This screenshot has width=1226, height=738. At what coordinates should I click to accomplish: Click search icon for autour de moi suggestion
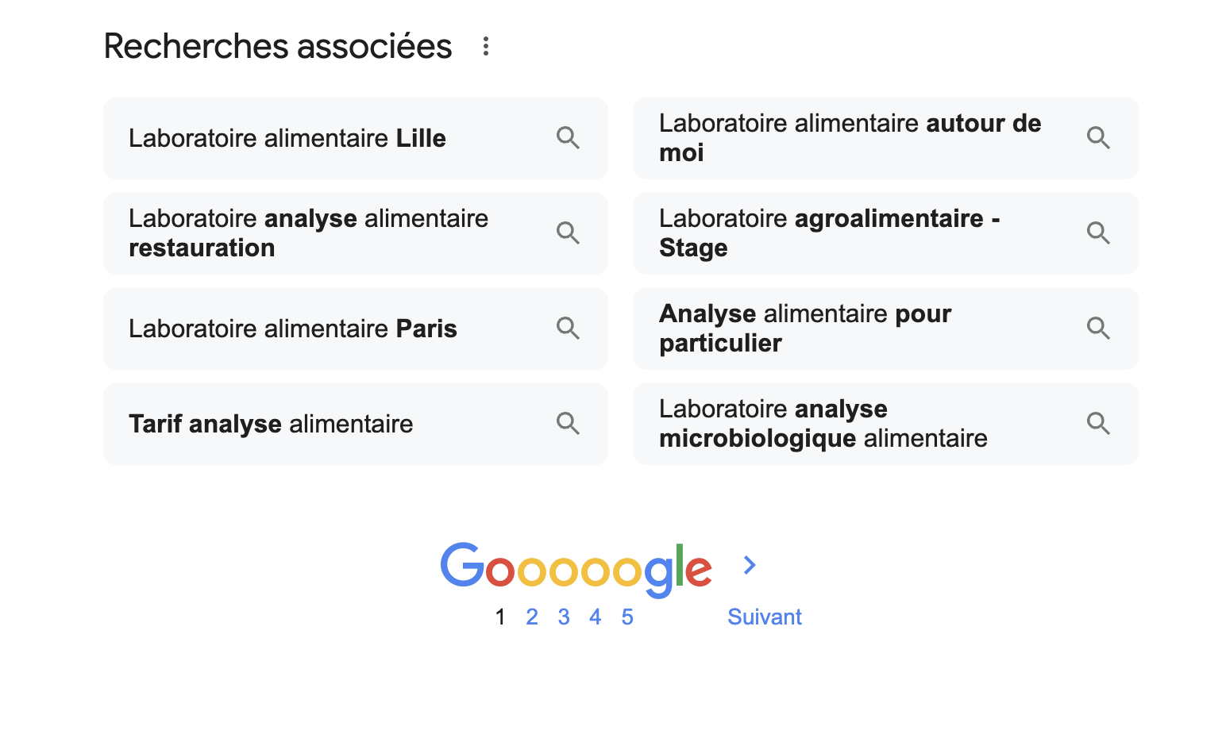pyautogui.click(x=1098, y=138)
